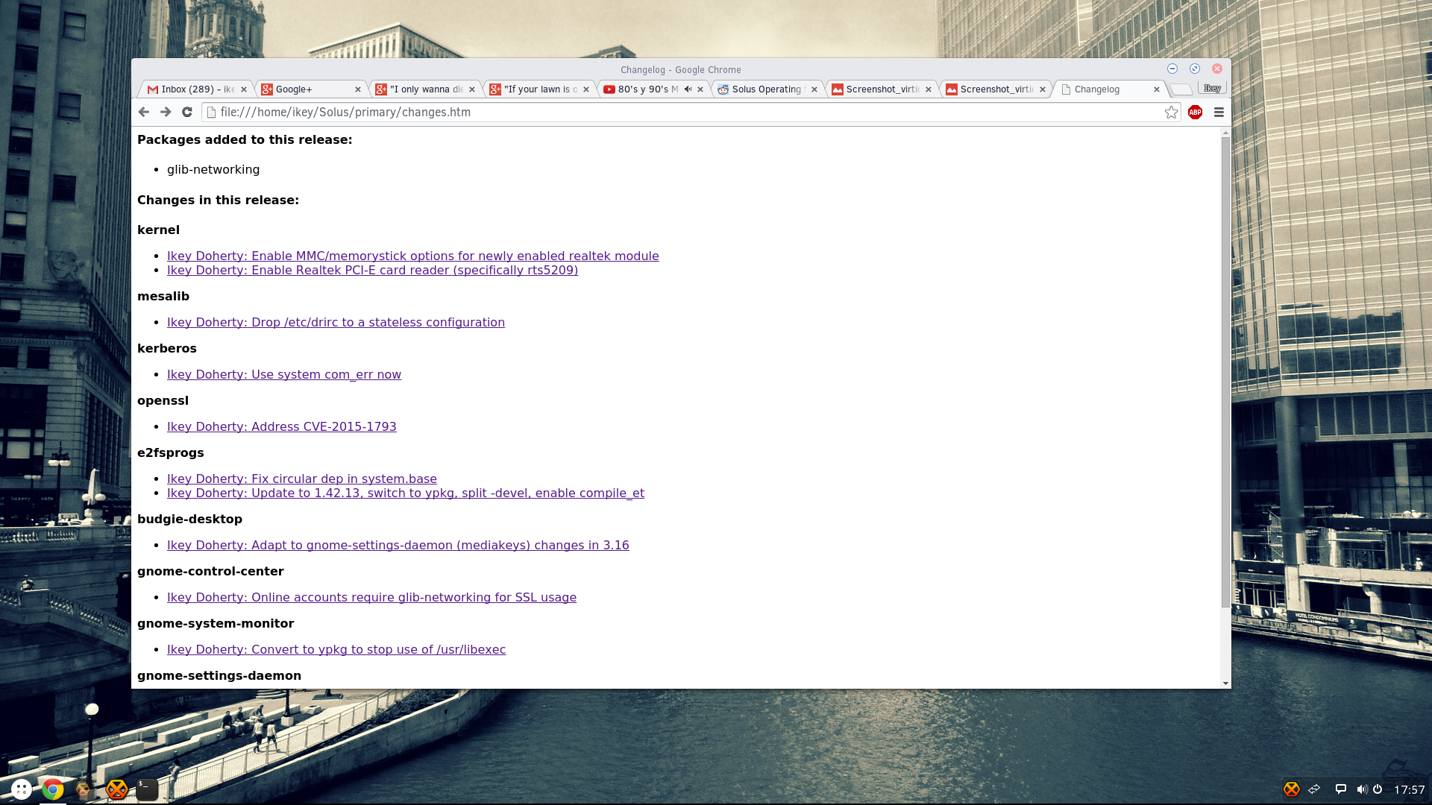Open link: Use system com_err now
Screen dimensions: 1432x805
point(284,374)
